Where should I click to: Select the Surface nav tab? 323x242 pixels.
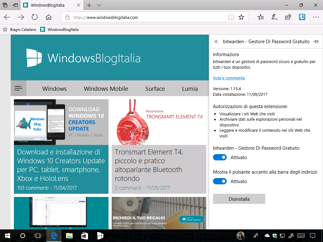(155, 89)
